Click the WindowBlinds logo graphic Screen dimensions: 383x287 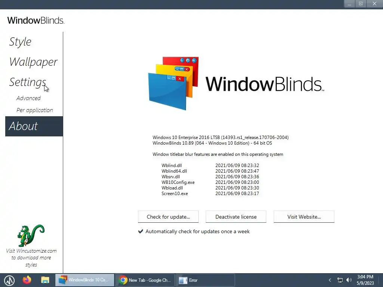click(x=174, y=83)
